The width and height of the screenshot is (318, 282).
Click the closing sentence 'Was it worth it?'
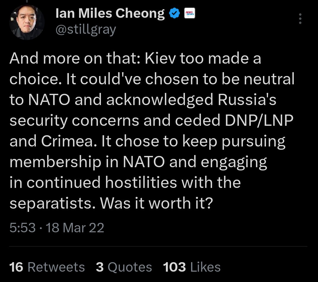pos(156,203)
